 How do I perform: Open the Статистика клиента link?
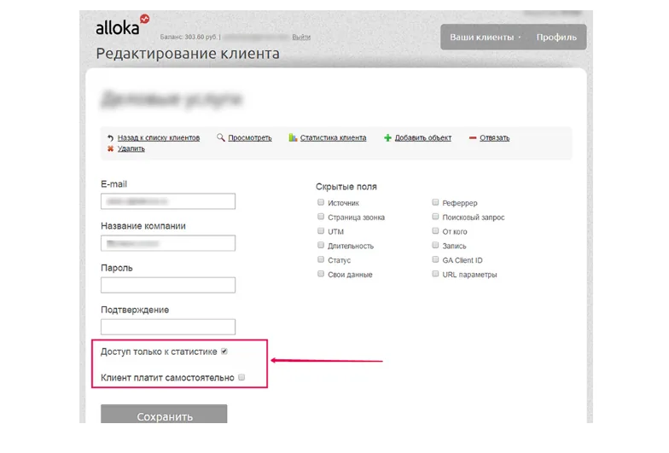click(333, 138)
